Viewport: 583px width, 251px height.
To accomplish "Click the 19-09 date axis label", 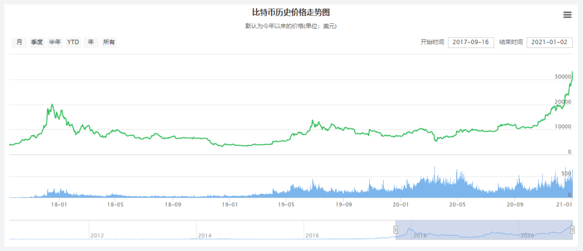I will [343, 204].
